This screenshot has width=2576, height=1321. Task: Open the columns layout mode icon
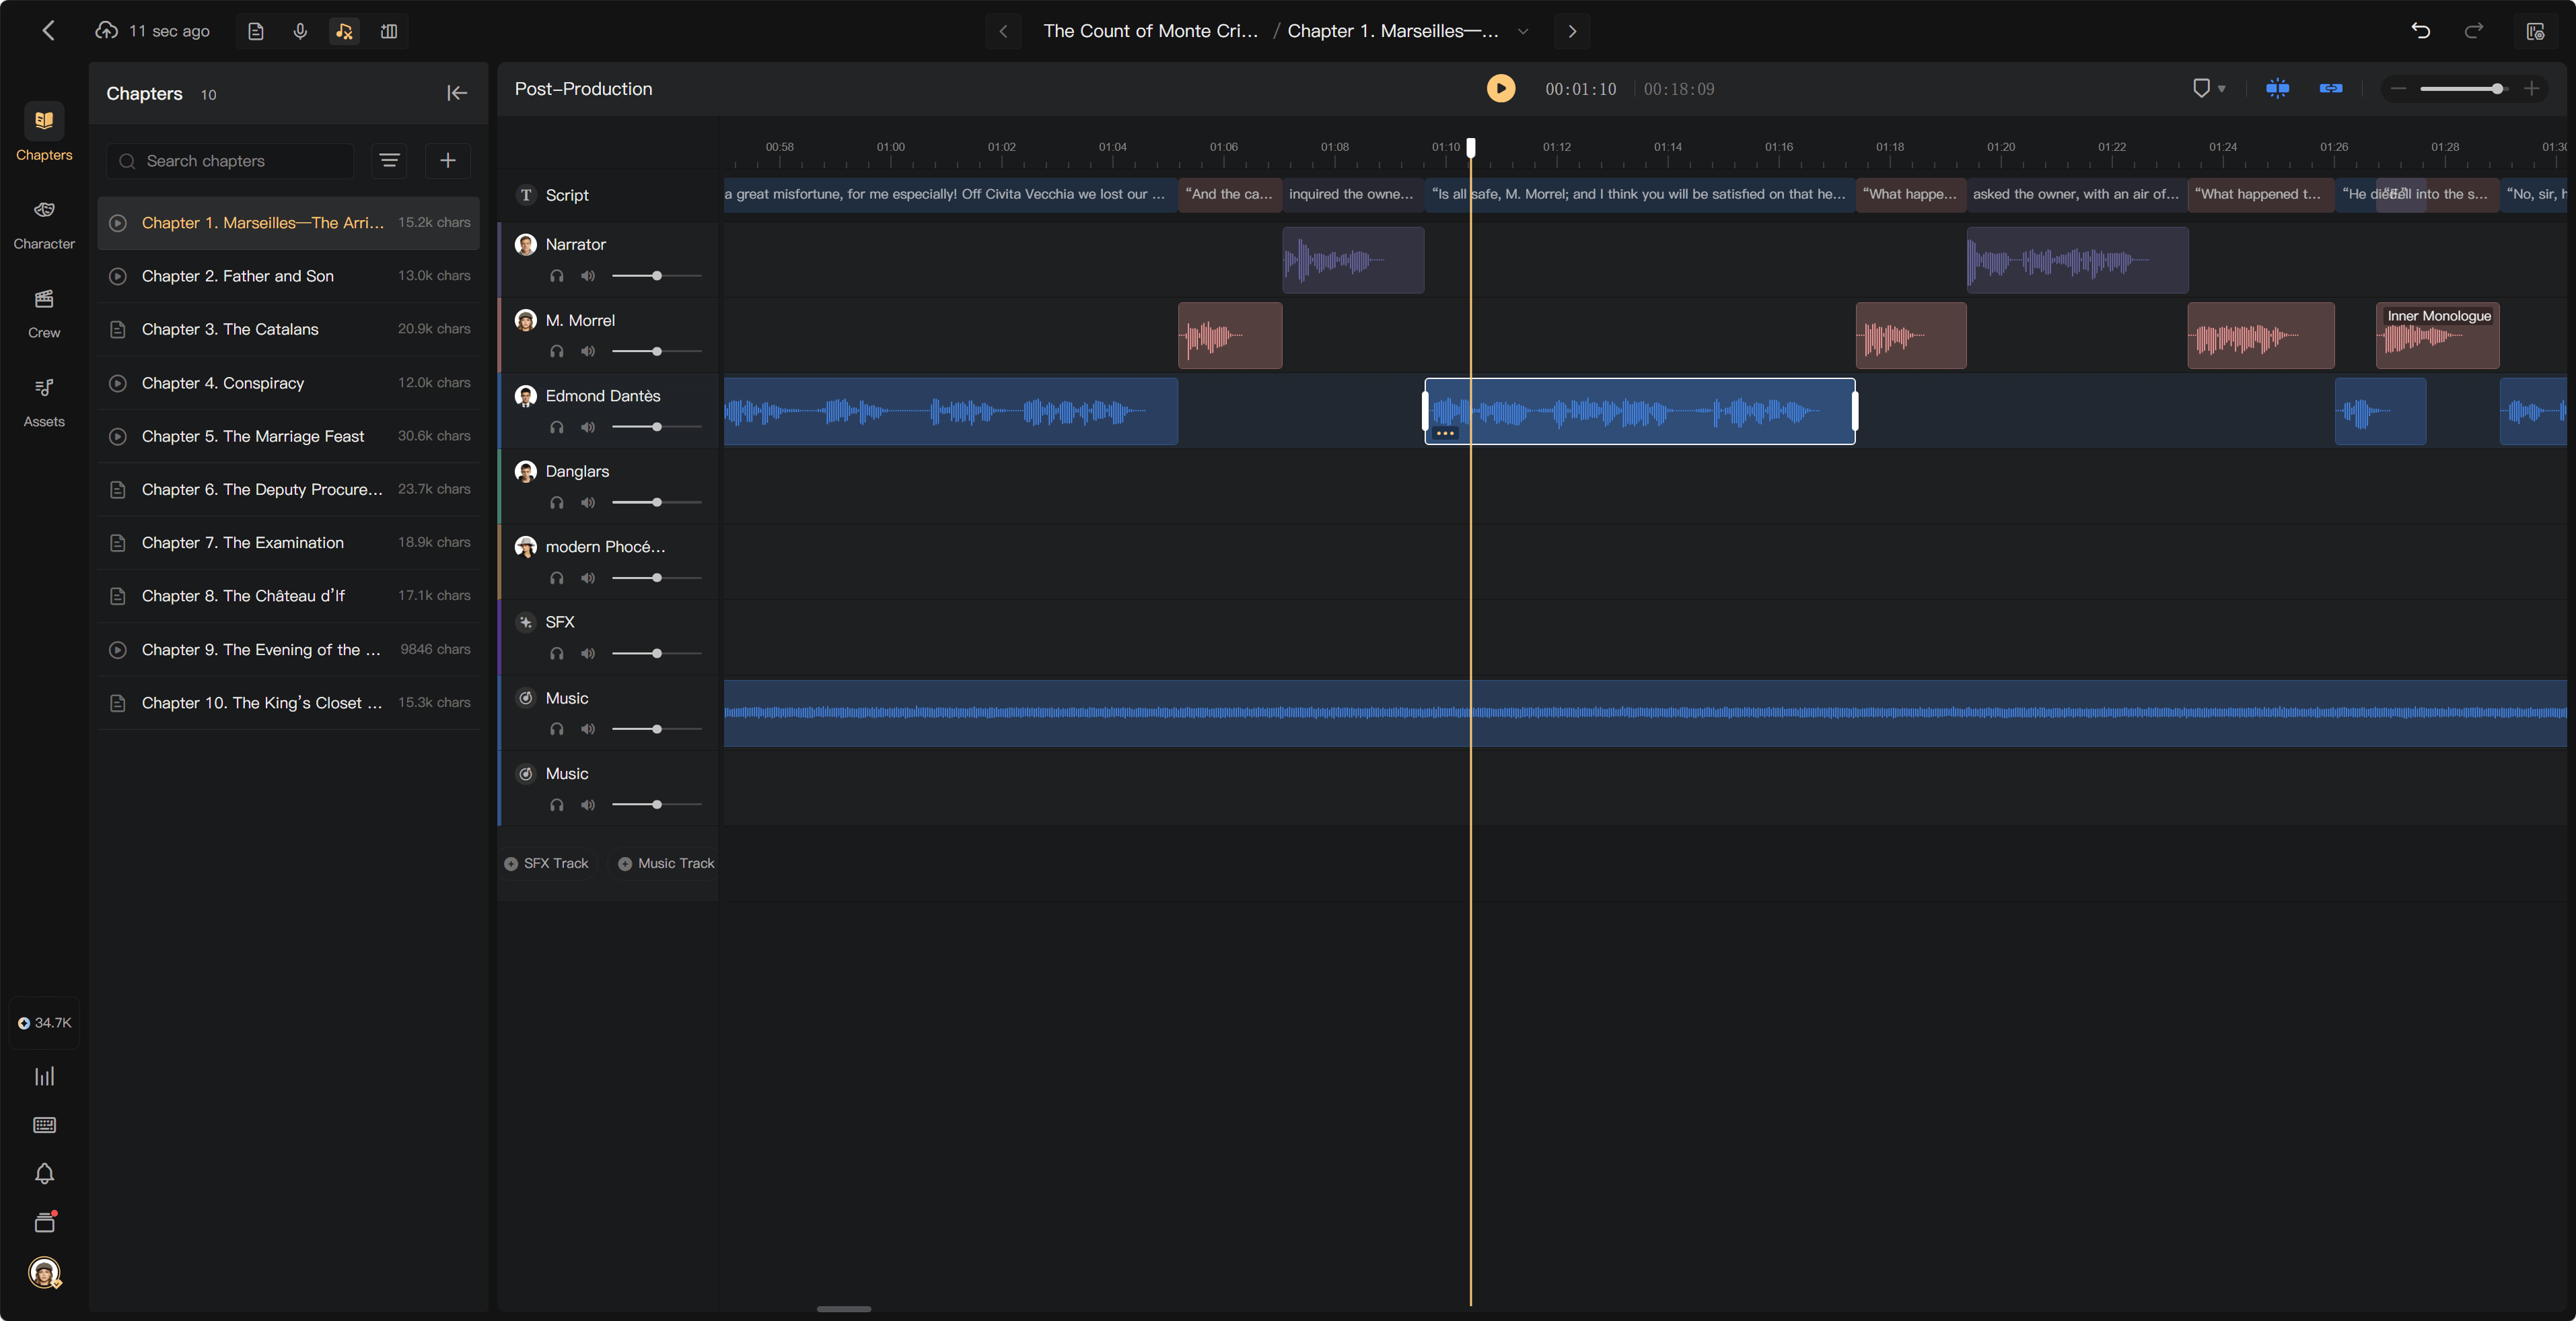[389, 31]
